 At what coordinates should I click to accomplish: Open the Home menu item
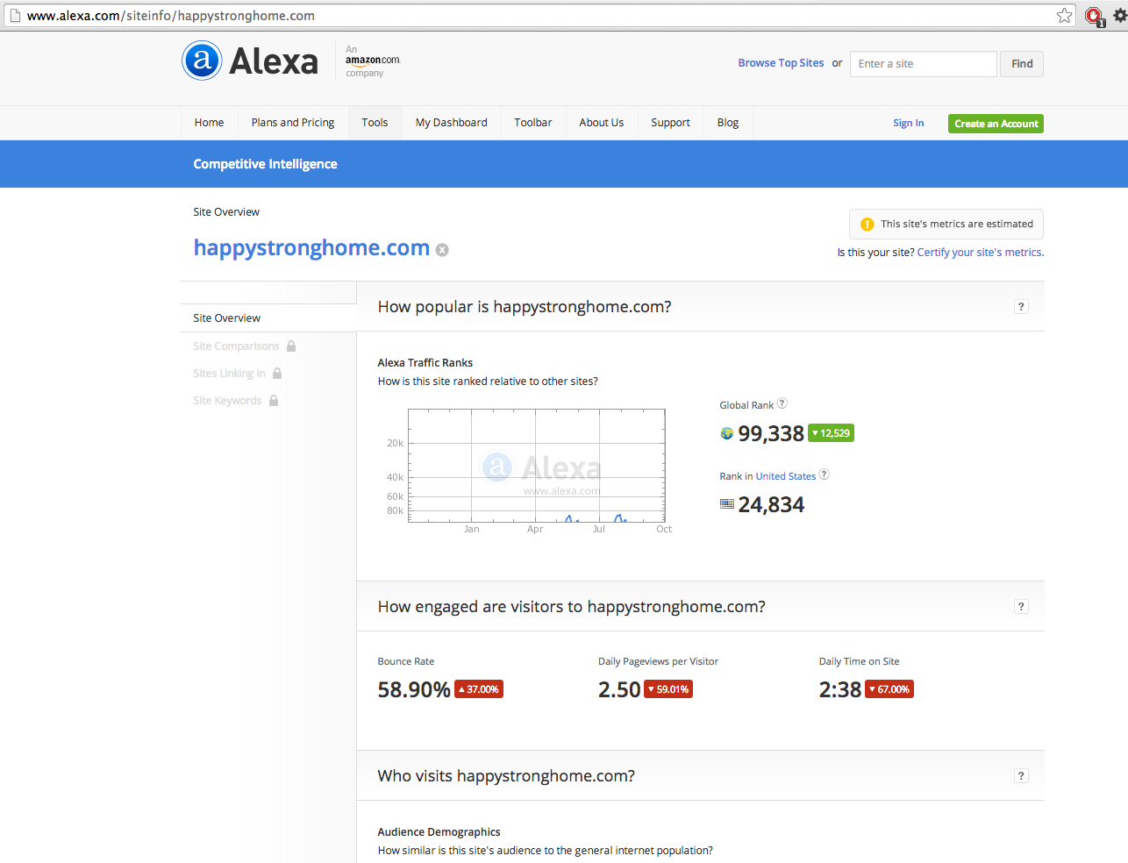(209, 123)
